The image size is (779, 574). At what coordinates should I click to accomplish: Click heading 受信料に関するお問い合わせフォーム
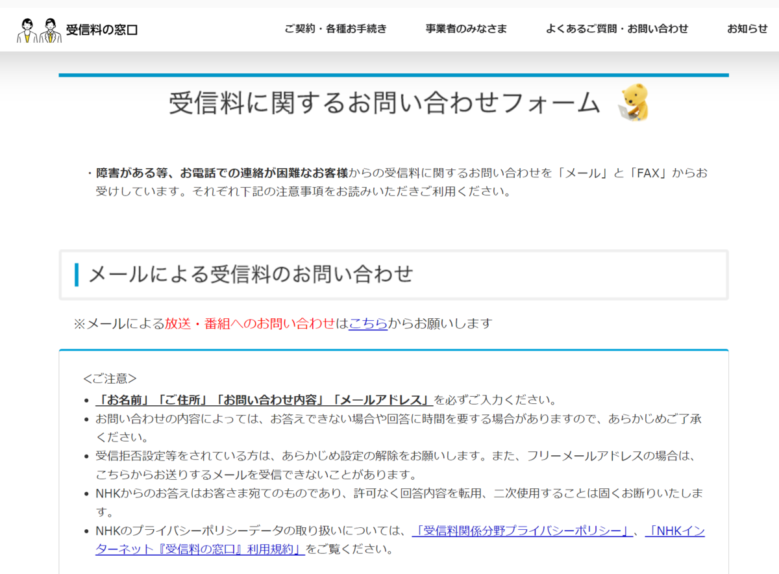385,103
